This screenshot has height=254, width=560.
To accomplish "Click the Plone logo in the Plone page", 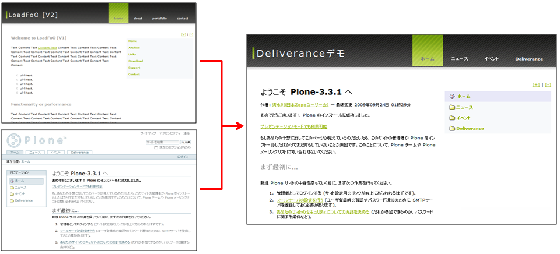I will pyautogui.click(x=37, y=140).
